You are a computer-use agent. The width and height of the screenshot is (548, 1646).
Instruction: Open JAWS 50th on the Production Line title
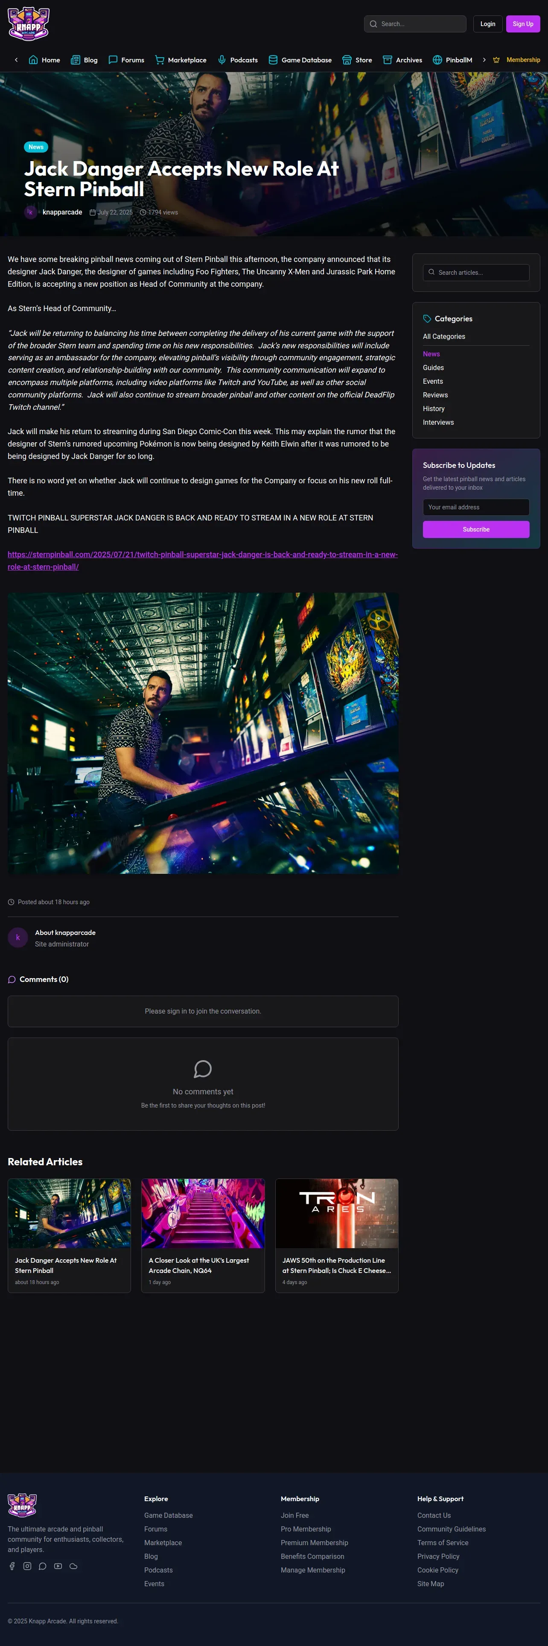click(336, 1266)
